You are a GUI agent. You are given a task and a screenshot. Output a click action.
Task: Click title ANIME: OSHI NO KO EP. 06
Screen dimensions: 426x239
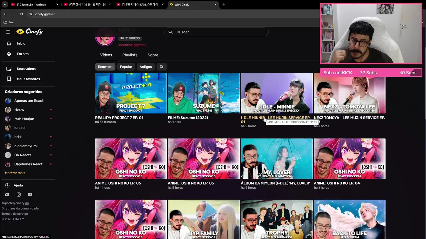point(118,183)
